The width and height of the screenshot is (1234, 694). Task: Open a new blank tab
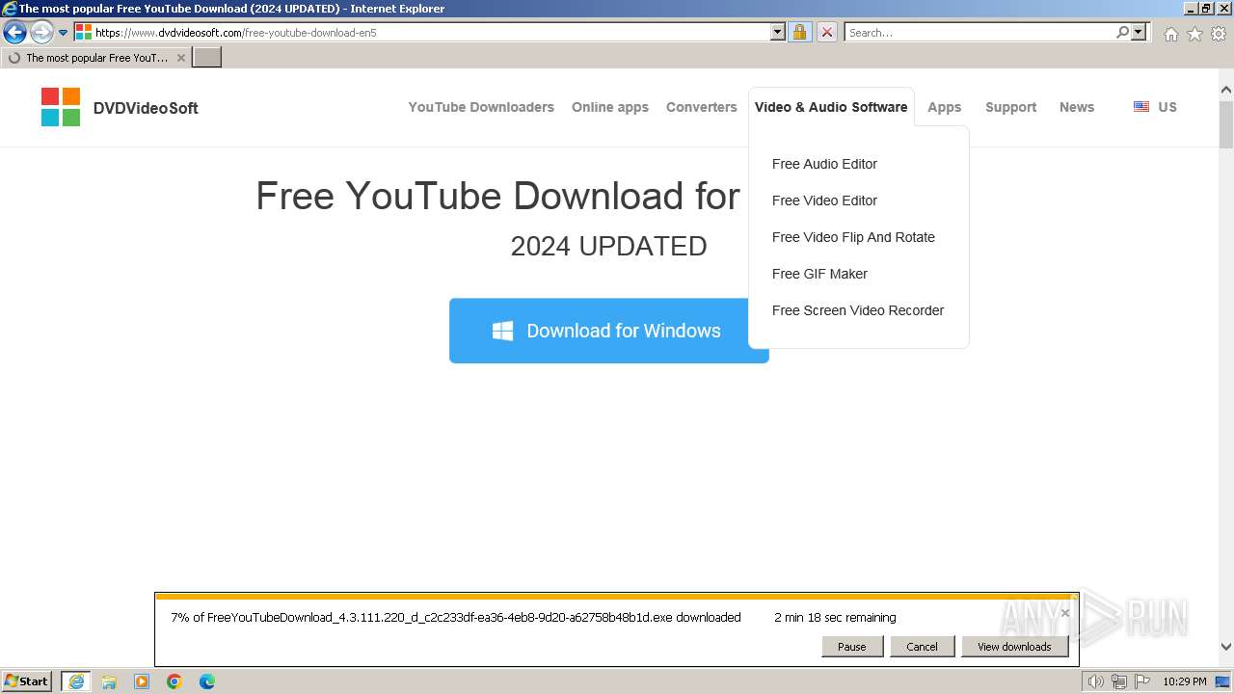(207, 58)
